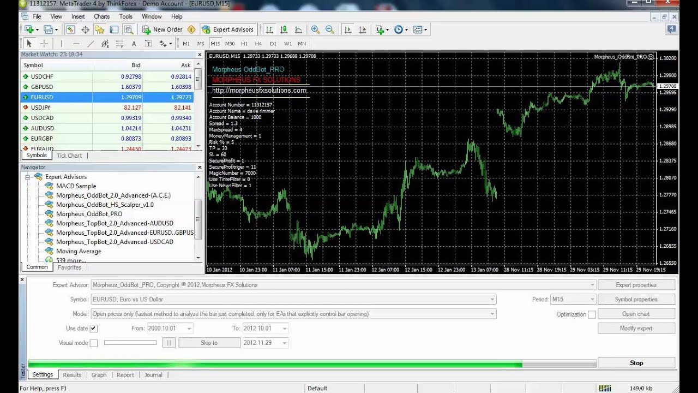The width and height of the screenshot is (698, 393).
Task: Open the Symbol dropdown in tester
Action: pyautogui.click(x=492, y=299)
